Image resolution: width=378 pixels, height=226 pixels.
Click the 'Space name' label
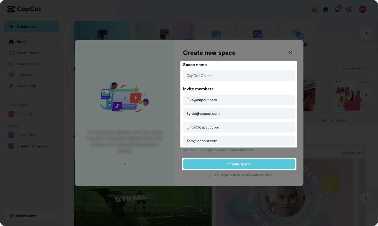(x=195, y=65)
